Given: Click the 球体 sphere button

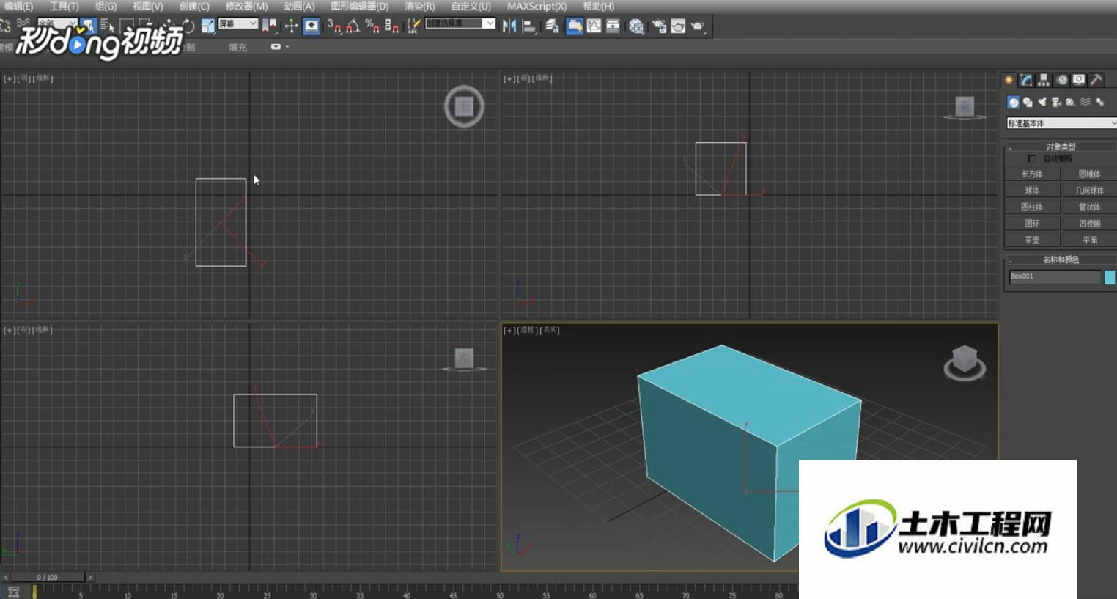Looking at the screenshot, I should (x=1032, y=191).
